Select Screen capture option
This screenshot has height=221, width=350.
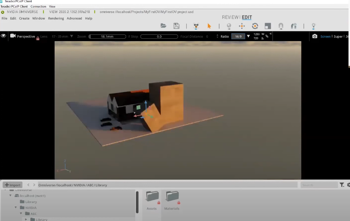tap(325, 36)
